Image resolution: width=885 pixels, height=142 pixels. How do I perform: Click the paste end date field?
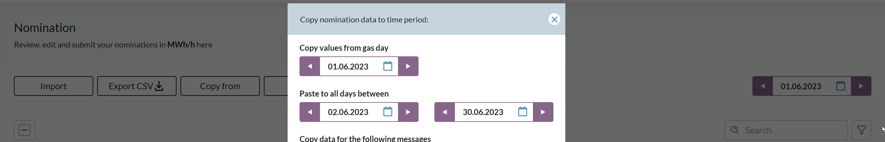pyautogui.click(x=483, y=112)
